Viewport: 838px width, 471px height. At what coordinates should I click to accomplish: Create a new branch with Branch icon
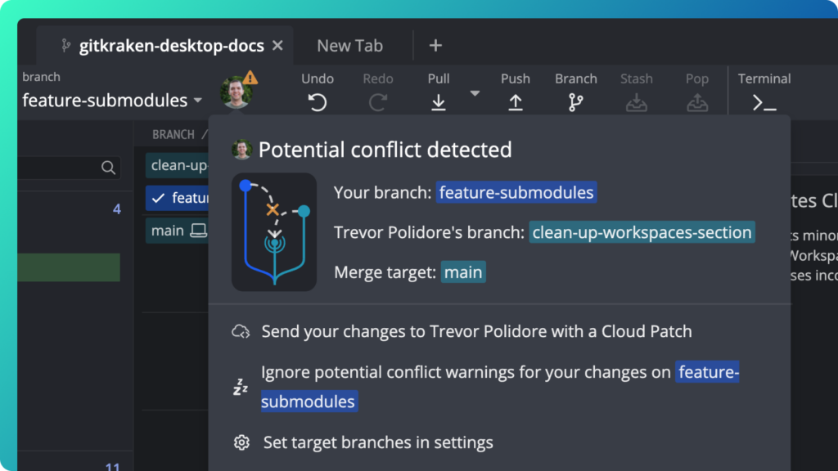point(575,92)
